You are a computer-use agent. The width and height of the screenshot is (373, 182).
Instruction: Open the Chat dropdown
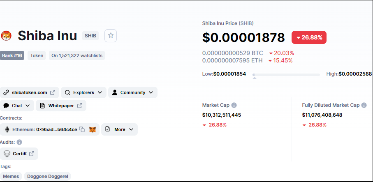17,106
